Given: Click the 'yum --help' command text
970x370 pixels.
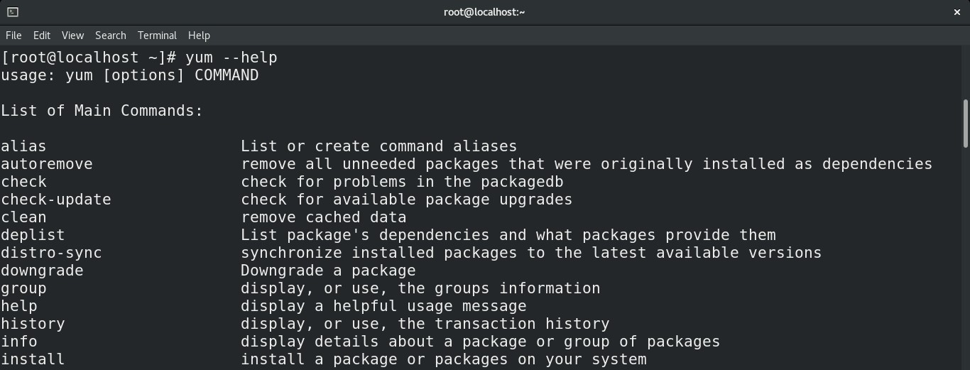Looking at the screenshot, I should coord(231,58).
